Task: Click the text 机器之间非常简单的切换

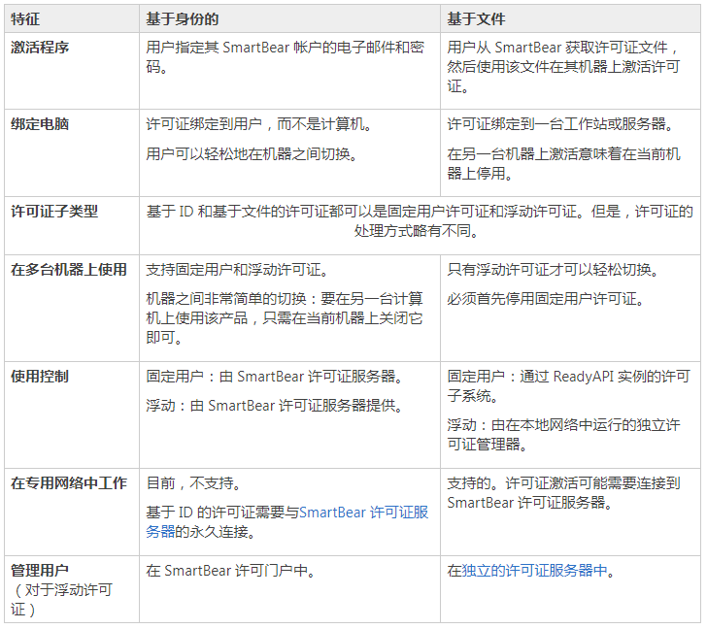Action: pyautogui.click(x=226, y=298)
